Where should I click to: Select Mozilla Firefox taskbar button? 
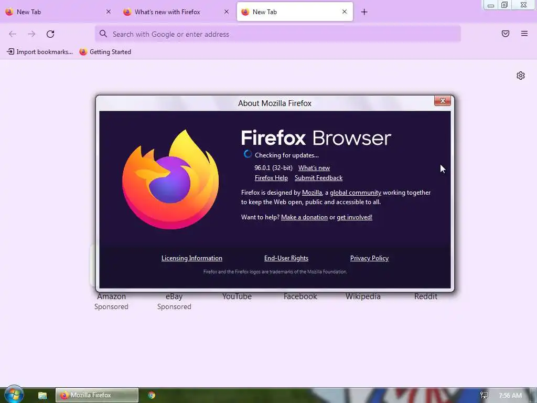(97, 395)
